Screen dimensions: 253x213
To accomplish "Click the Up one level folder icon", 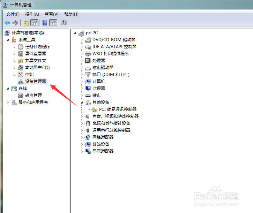I will (x=26, y=23).
